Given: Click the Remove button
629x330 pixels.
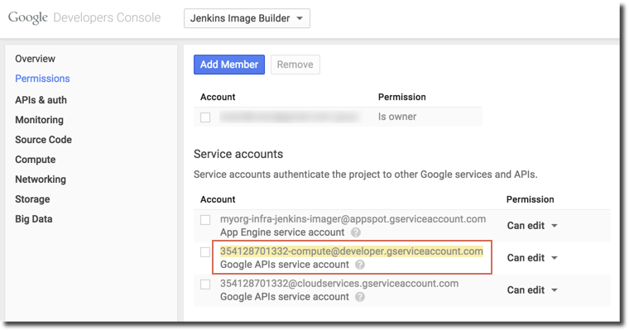Looking at the screenshot, I should (x=295, y=65).
